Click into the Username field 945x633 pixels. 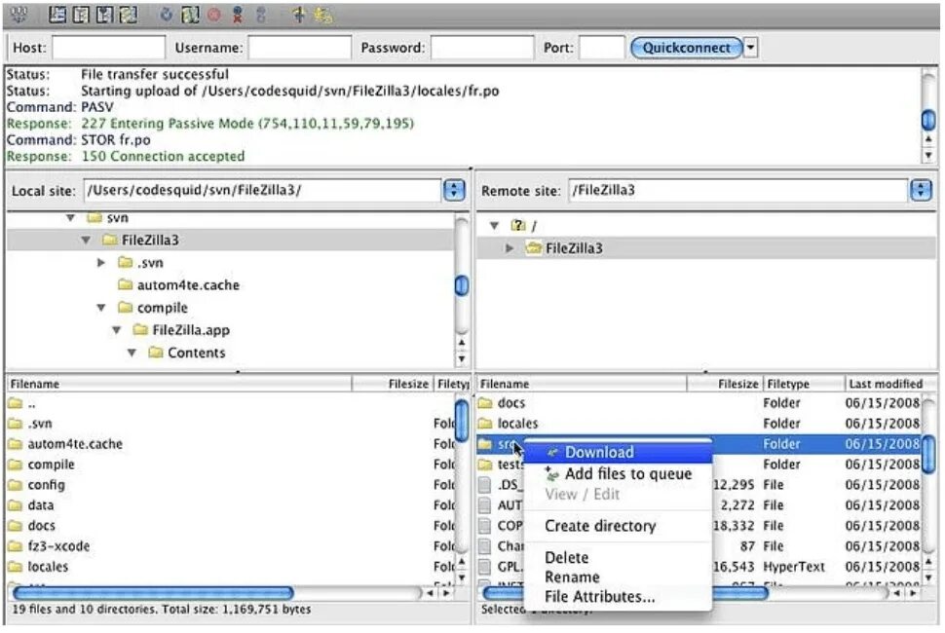[x=299, y=48]
